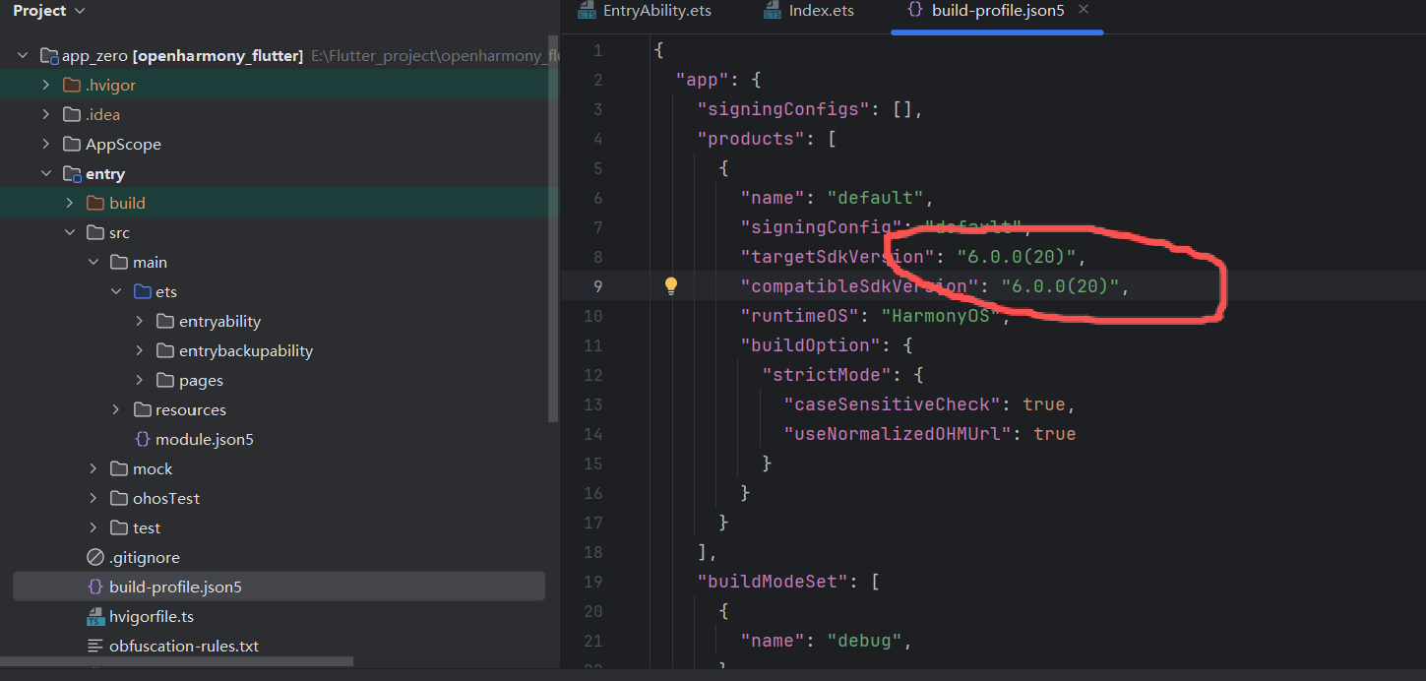Viewport: 1426px width, 681px height.
Task: Click the "targetSdkVersion" key
Action: click(837, 257)
